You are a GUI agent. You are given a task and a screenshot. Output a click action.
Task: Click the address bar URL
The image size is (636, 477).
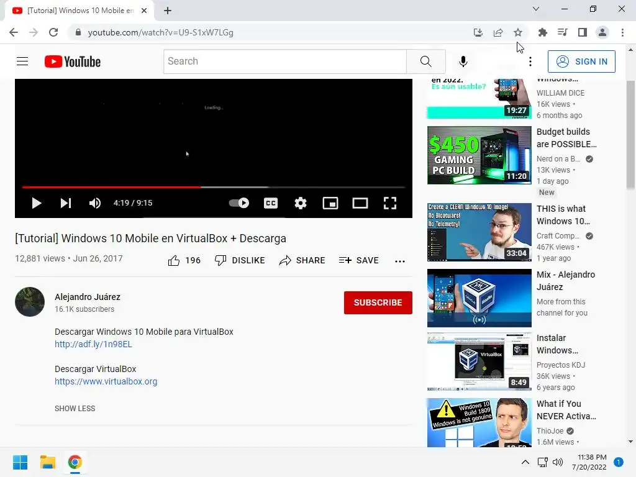[x=161, y=32]
